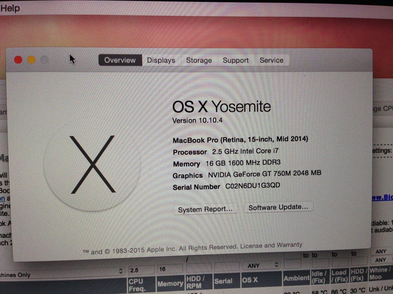Open the OS X ANY dropdown in background window
Viewport: 393px width, 294px height.
click(261, 265)
